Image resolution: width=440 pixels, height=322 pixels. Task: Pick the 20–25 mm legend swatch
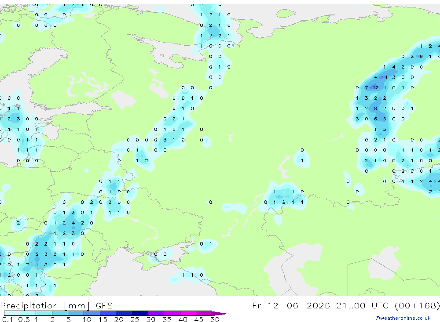124,313
